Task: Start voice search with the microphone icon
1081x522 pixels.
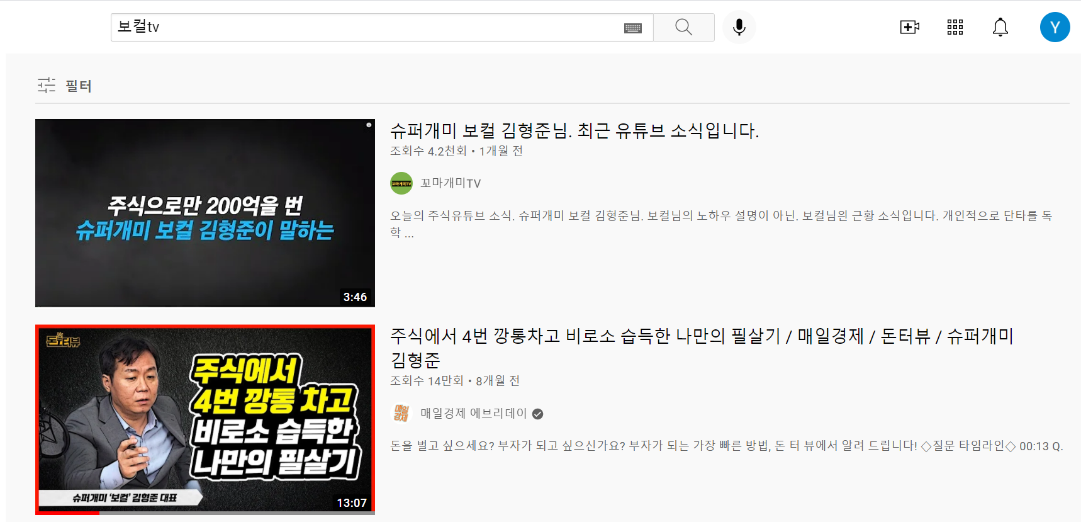Action: pos(739,27)
